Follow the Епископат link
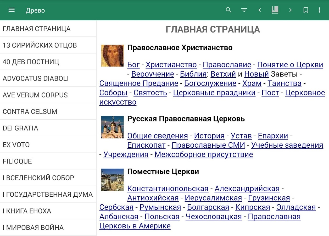329x236 pixels. coord(146,145)
